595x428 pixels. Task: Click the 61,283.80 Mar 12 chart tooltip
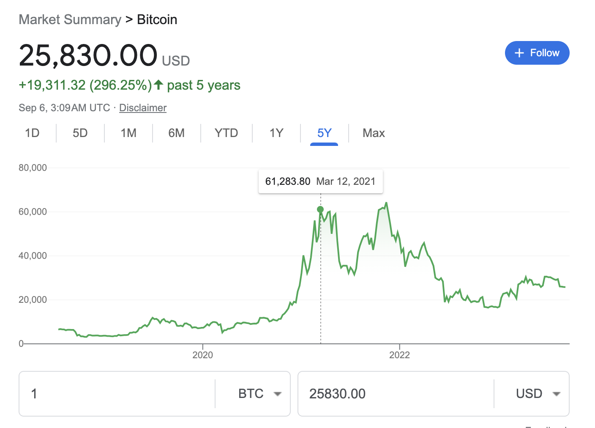tap(320, 181)
